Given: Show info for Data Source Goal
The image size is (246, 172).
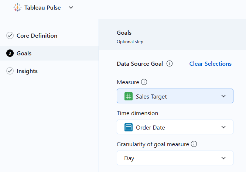Looking at the screenshot, I should [x=170, y=63].
